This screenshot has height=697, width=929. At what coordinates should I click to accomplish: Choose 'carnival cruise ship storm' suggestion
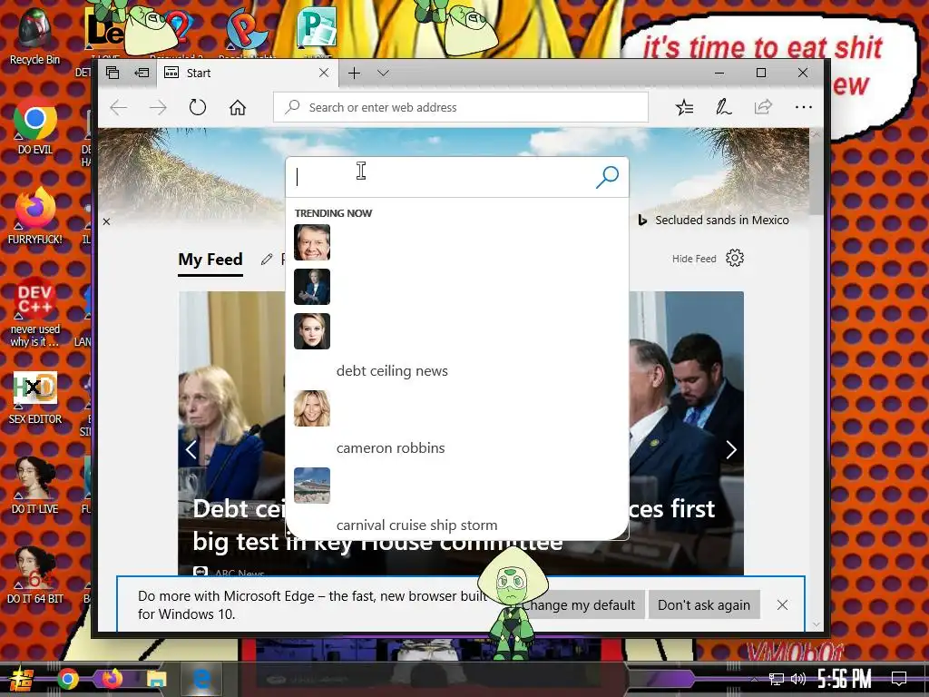pyautogui.click(x=417, y=525)
